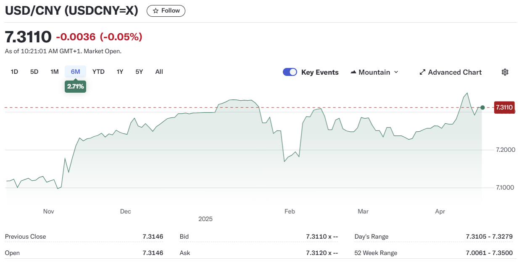This screenshot has width=527, height=268.
Task: Select the 5Y time range
Action: (x=139, y=72)
